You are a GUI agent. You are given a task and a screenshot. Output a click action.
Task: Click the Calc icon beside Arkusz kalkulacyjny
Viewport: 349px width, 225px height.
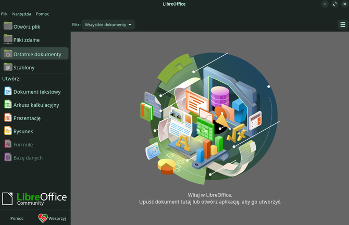click(8, 104)
